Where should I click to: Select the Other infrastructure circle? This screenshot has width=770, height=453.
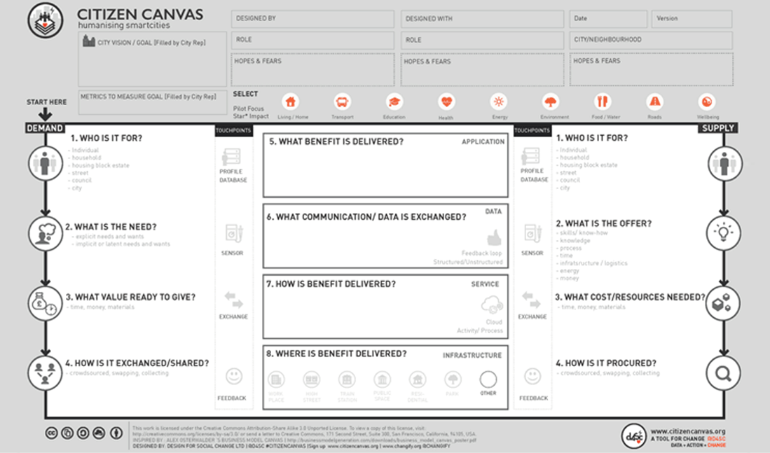[488, 379]
